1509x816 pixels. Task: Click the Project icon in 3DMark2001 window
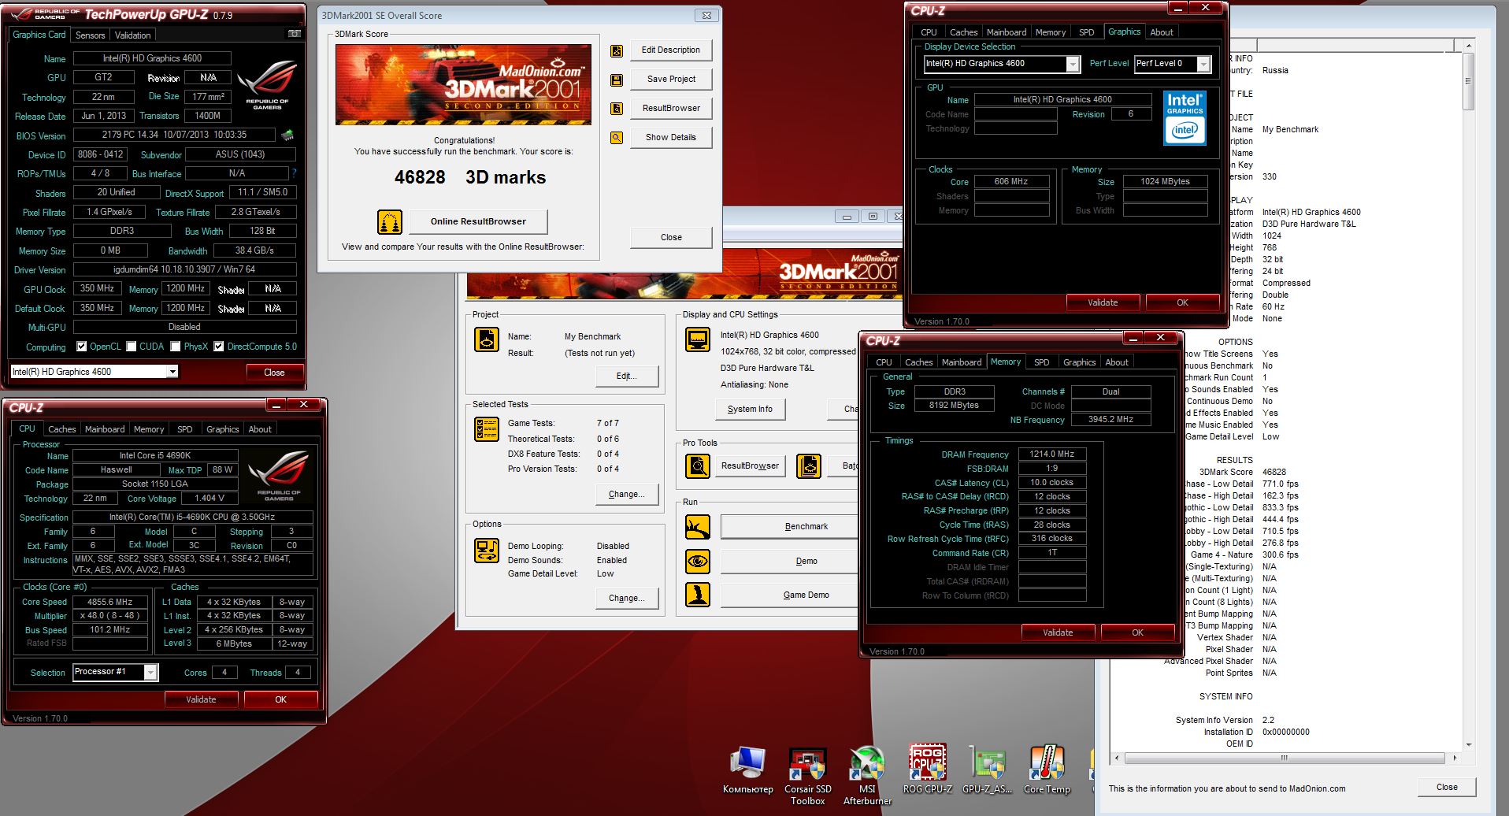tap(487, 339)
